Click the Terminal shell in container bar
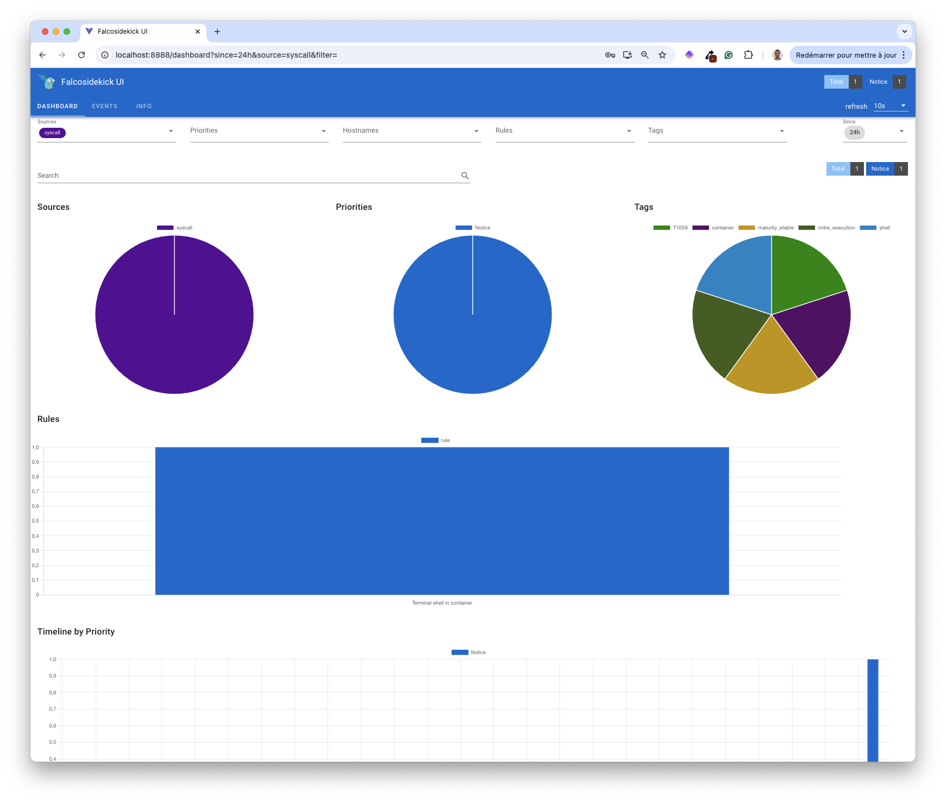The width and height of the screenshot is (946, 802). (442, 521)
